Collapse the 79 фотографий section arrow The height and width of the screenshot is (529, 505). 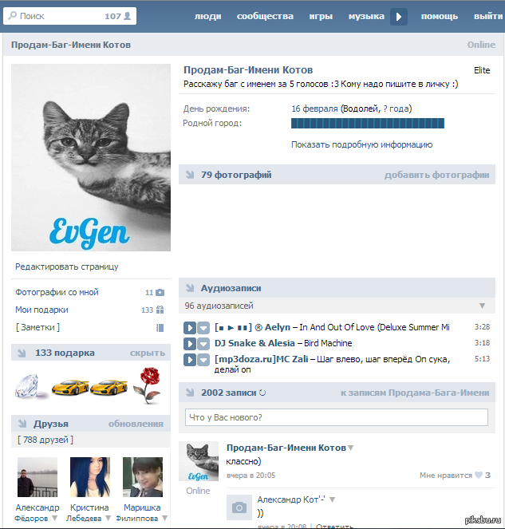(190, 175)
